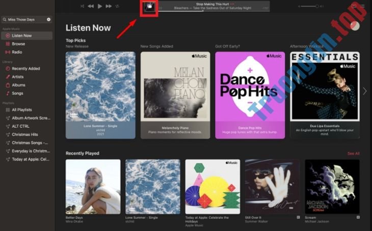This screenshot has width=372, height=231.
Task: Go to Browse in the sidebar
Action: point(18,44)
